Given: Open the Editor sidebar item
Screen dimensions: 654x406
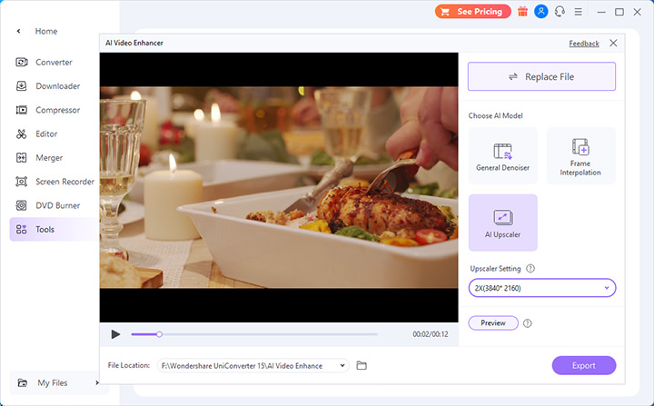Looking at the screenshot, I should click(36, 134).
